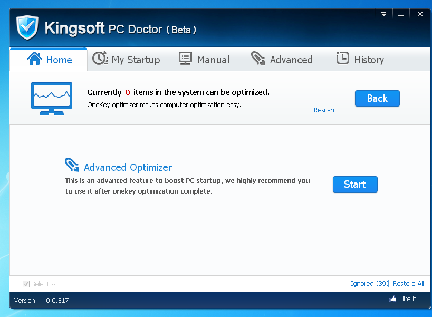432x317 pixels.
Task: Click the Rescan link
Action: click(324, 110)
